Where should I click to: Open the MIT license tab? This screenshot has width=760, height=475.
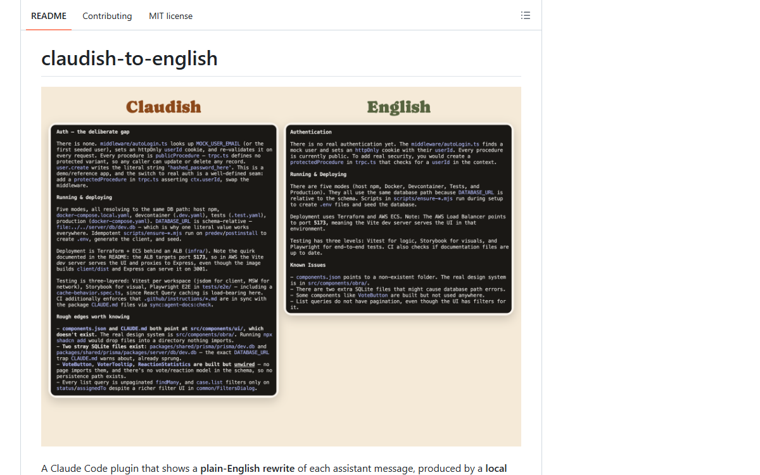(x=171, y=16)
